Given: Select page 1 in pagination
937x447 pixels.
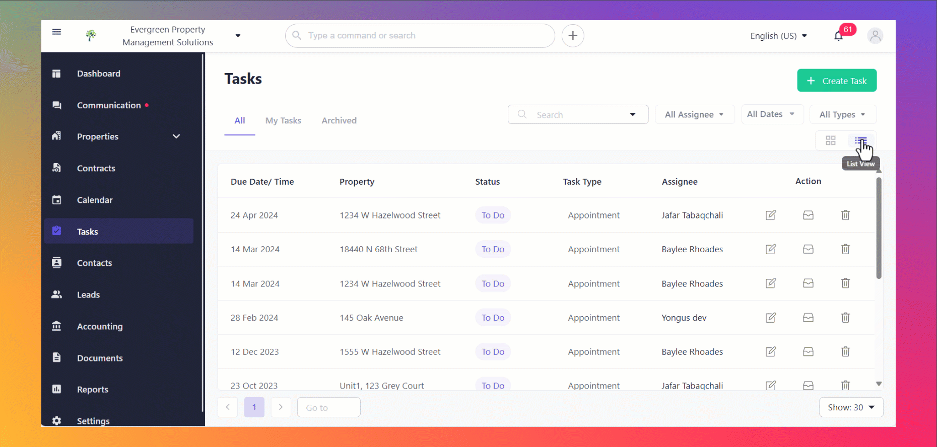Looking at the screenshot, I should pyautogui.click(x=254, y=407).
